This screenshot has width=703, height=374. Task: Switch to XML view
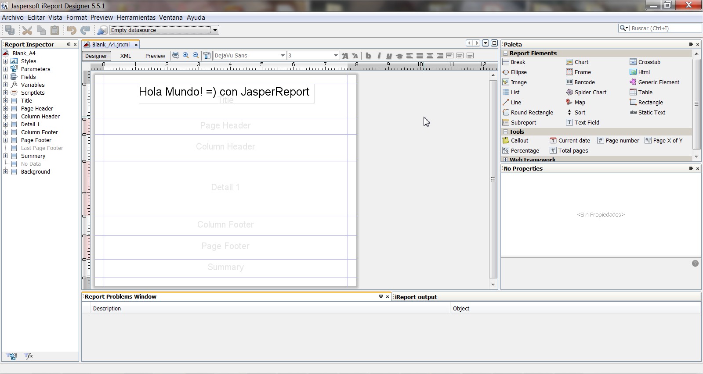pyautogui.click(x=126, y=56)
